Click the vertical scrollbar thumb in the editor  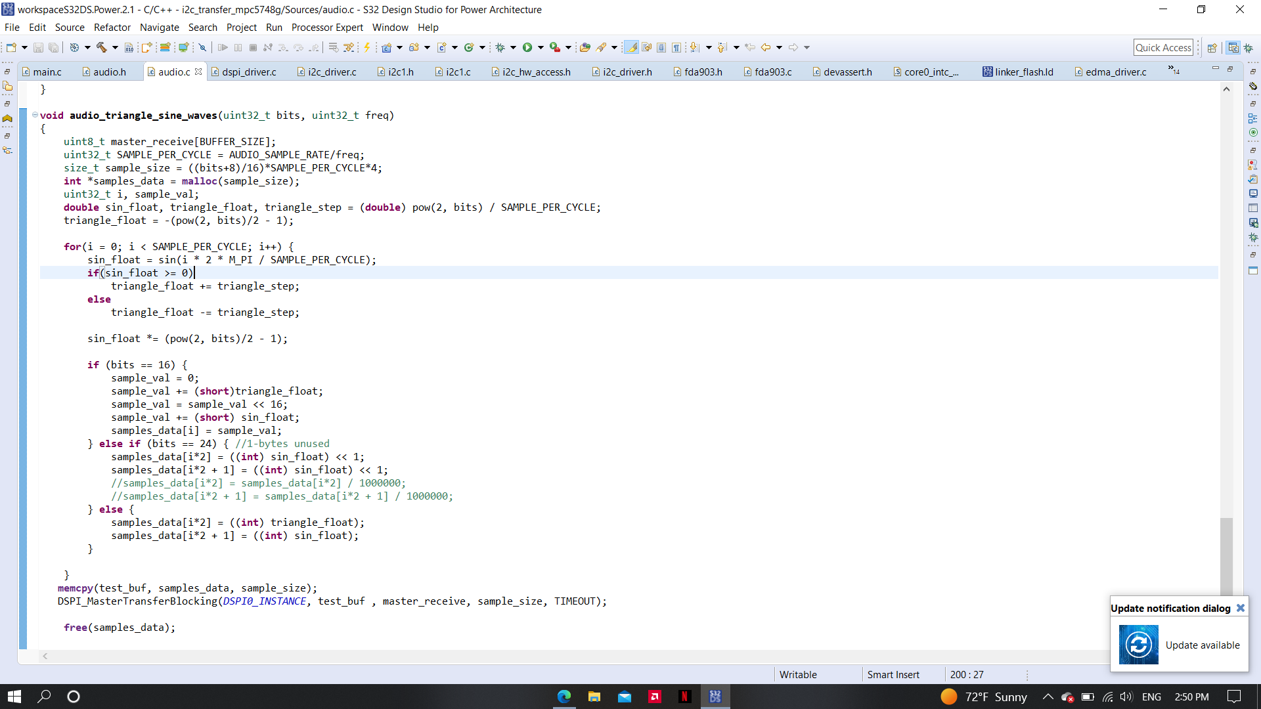pos(1226,557)
